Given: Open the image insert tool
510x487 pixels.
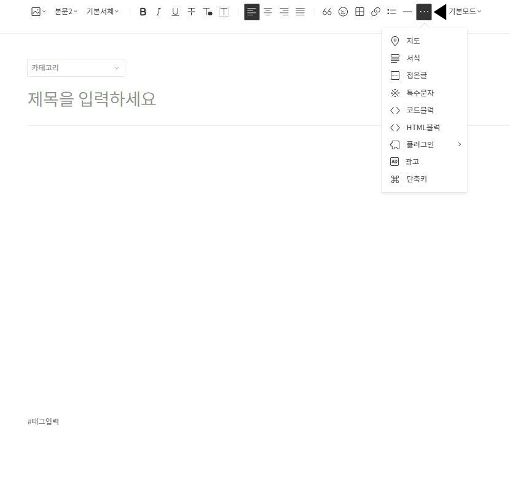Looking at the screenshot, I should tap(37, 12).
